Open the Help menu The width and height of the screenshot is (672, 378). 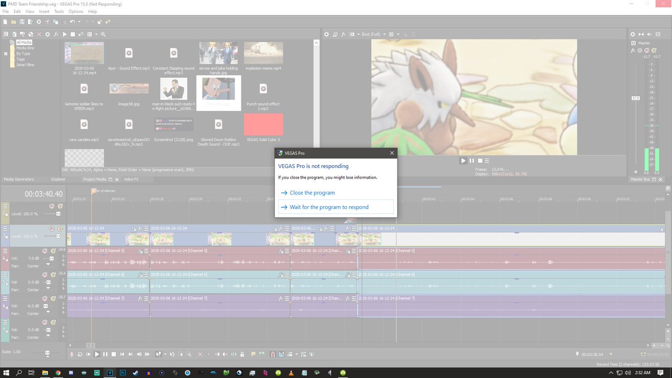click(92, 11)
